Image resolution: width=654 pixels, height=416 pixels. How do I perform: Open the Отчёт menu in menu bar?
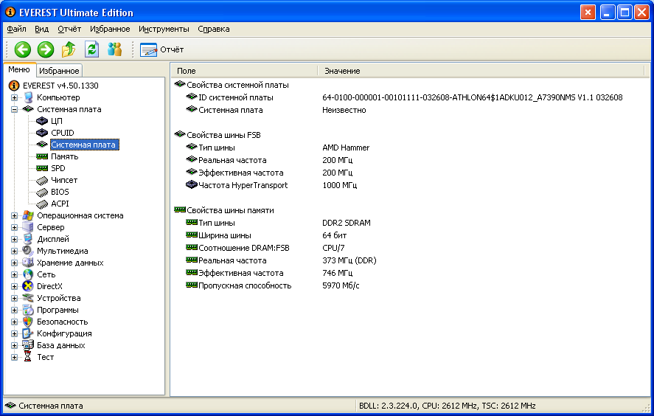[x=69, y=29]
